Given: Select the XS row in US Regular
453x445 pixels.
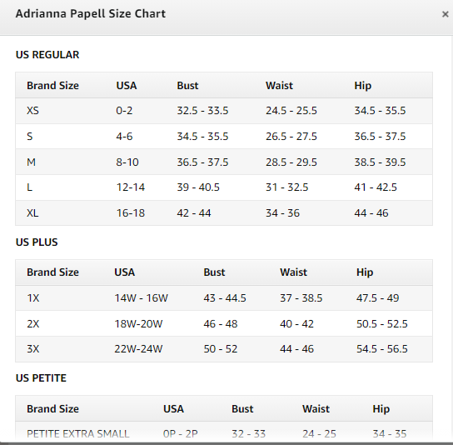Looking at the screenshot, I should coord(224,111).
